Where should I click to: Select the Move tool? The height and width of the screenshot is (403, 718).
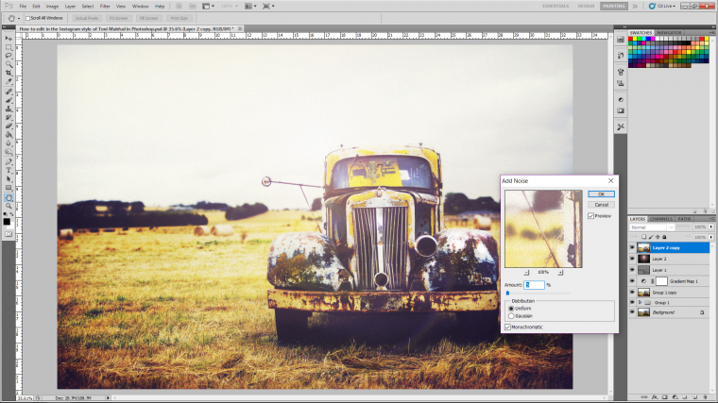tap(9, 39)
